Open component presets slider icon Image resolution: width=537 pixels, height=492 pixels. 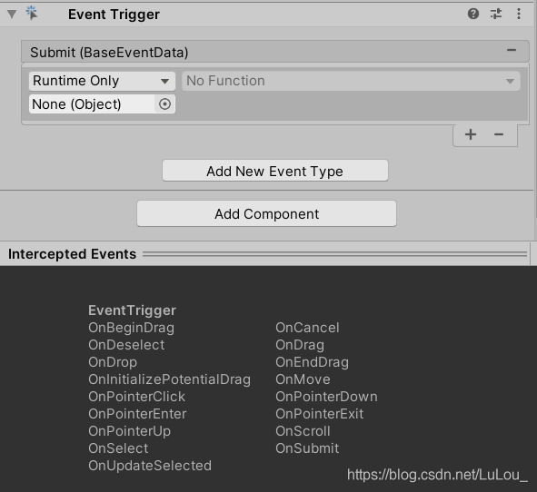point(495,14)
